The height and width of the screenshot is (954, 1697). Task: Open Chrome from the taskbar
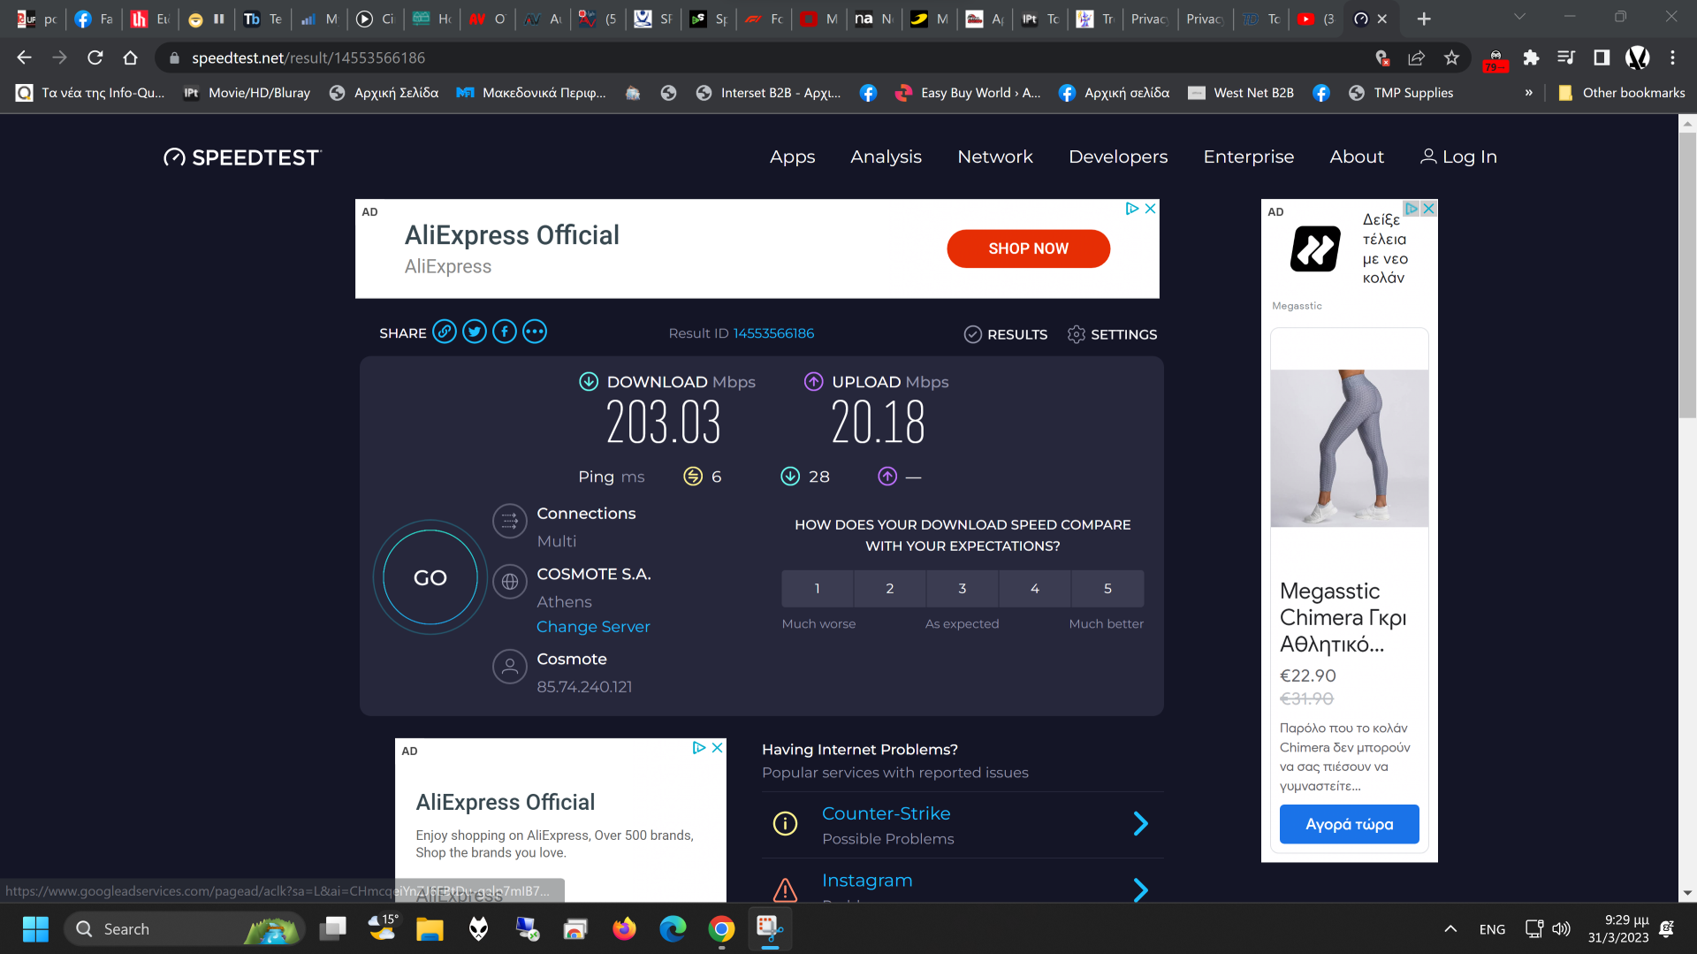[x=721, y=929]
